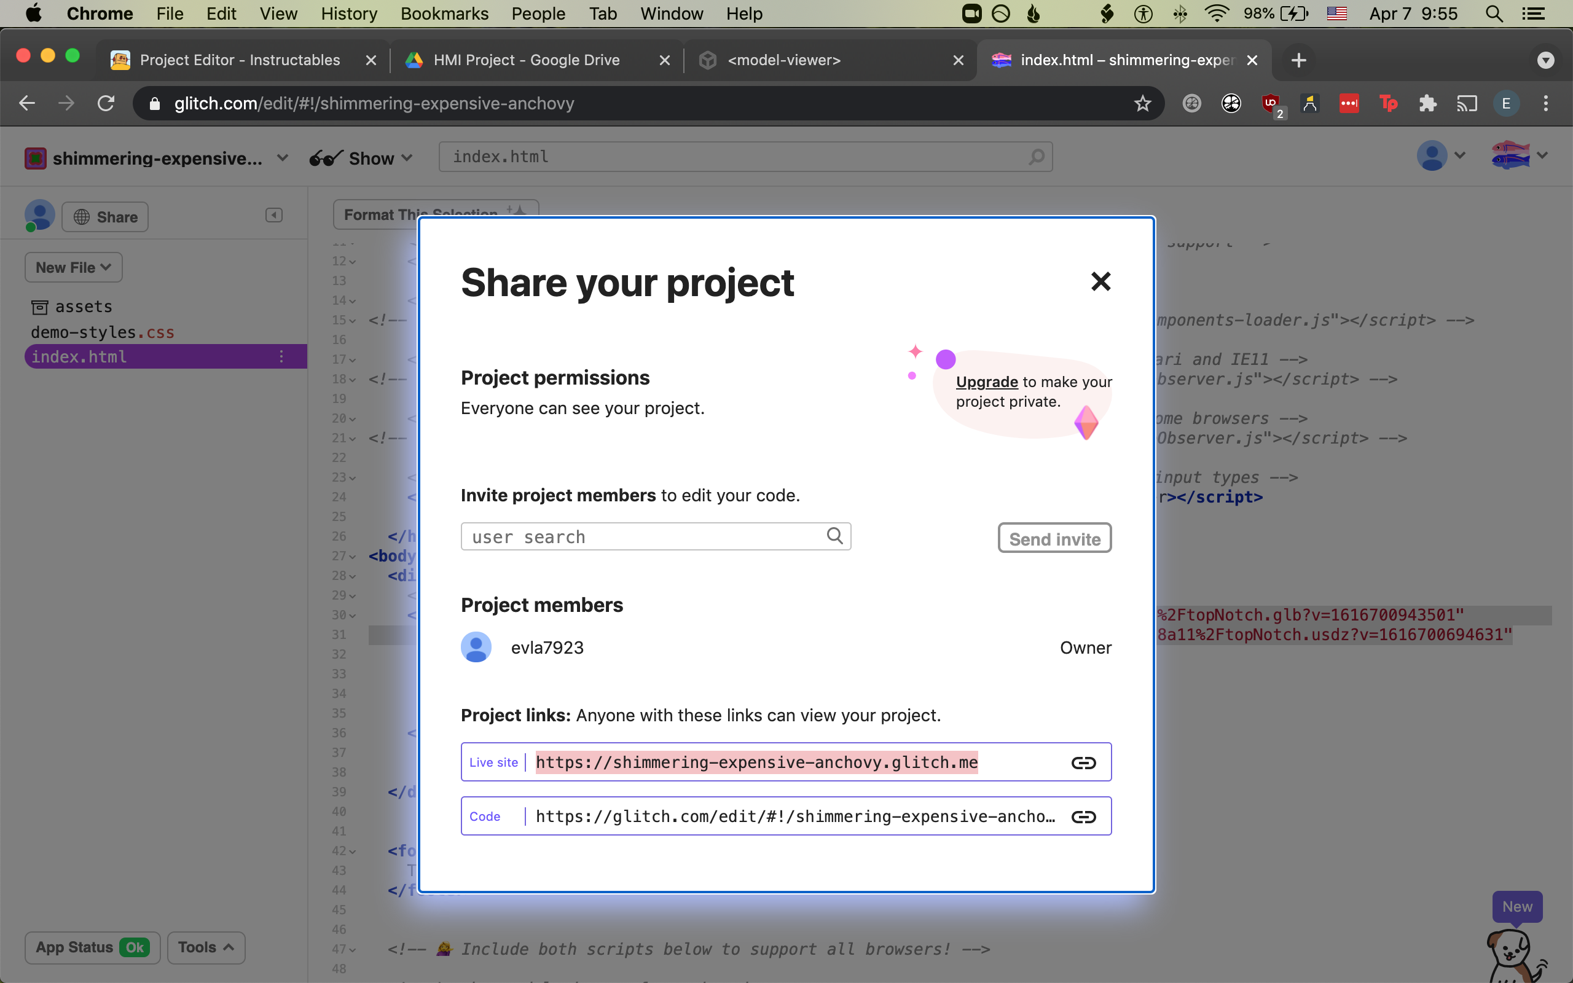Screen dimensions: 1573x983
Task: Expand the Tools menu
Action: [206, 947]
